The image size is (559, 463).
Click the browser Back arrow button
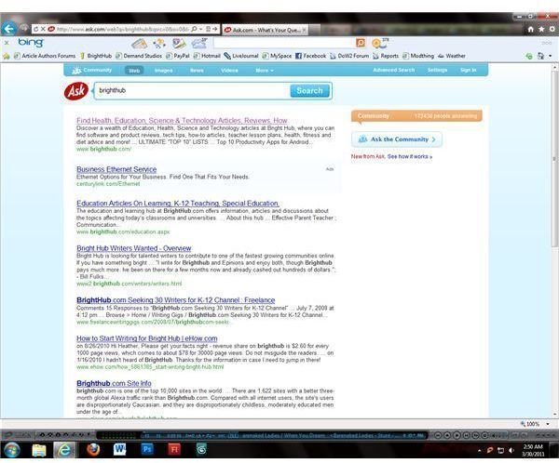[8, 29]
